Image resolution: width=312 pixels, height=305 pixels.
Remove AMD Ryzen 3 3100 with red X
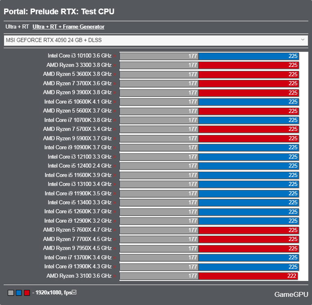point(115,276)
